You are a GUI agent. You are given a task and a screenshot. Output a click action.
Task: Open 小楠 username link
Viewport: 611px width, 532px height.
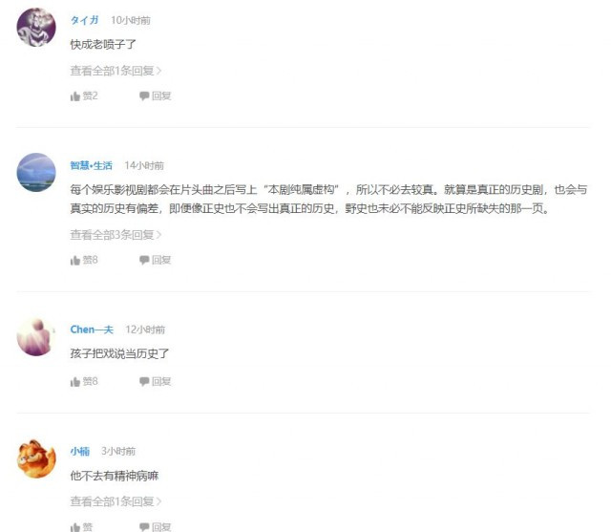coord(80,452)
